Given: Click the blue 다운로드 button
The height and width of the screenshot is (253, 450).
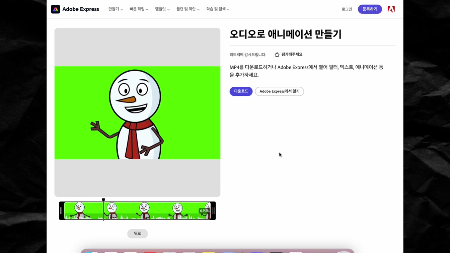Looking at the screenshot, I should pyautogui.click(x=241, y=91).
